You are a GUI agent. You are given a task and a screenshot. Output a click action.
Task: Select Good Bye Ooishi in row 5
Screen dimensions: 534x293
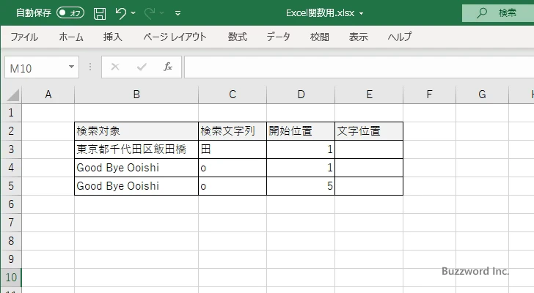click(136, 186)
